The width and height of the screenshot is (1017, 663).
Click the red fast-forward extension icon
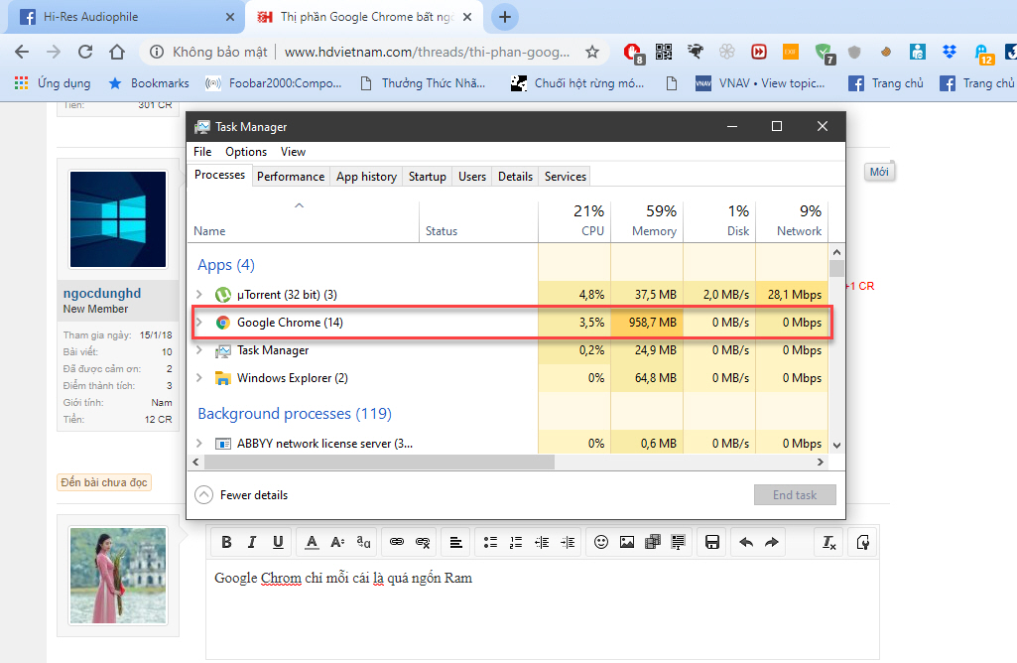pos(759,52)
